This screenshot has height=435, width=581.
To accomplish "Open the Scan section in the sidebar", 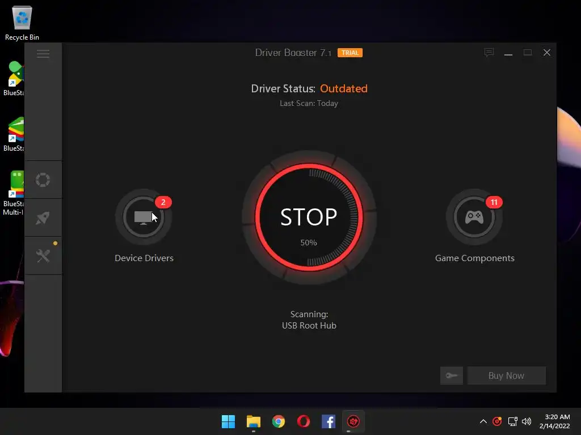I will 43,180.
